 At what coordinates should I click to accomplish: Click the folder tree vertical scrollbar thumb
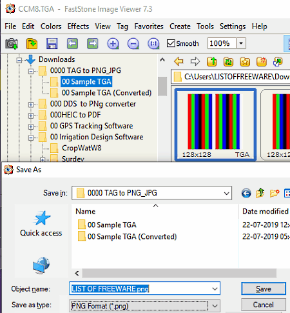pos(162,86)
